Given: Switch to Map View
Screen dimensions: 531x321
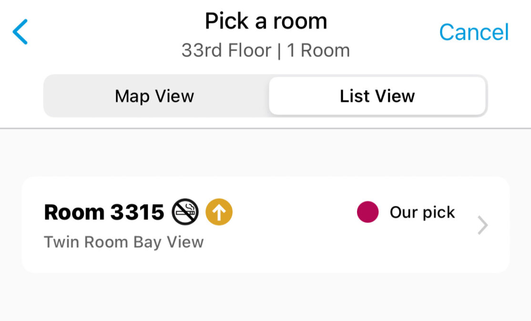Looking at the screenshot, I should (154, 96).
